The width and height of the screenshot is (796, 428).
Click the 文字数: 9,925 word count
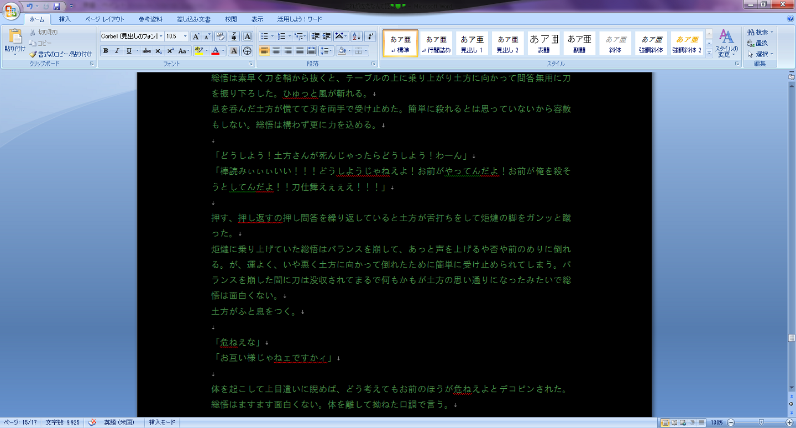[62, 422]
